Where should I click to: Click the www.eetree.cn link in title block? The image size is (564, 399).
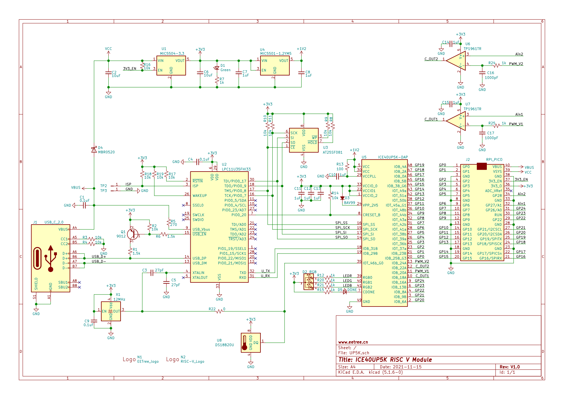point(353,342)
